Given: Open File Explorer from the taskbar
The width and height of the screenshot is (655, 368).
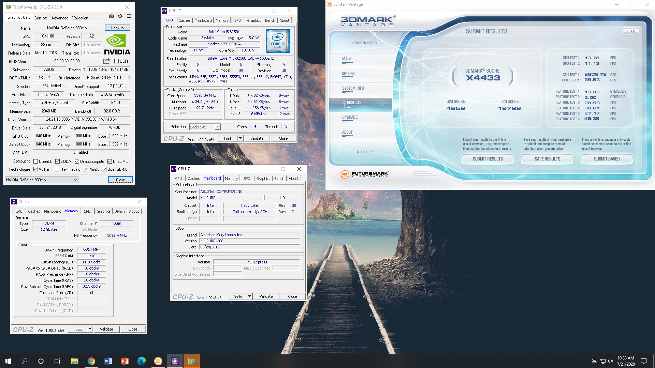Looking at the screenshot, I should tap(74, 361).
